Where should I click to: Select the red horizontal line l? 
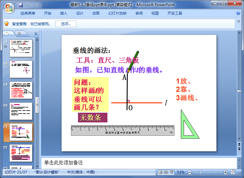pyautogui.click(x=137, y=103)
